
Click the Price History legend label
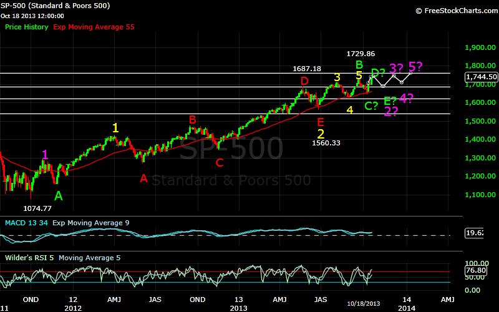[x=27, y=27]
